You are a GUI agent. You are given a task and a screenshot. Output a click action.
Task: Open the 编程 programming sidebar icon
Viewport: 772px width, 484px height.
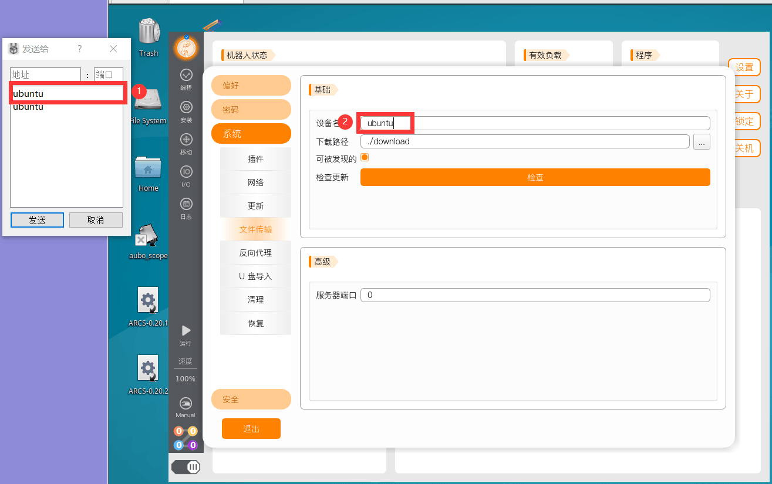click(x=186, y=79)
